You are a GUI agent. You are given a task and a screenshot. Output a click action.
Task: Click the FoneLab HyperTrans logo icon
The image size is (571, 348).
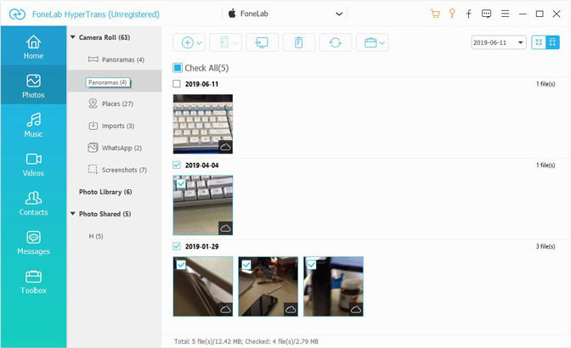pos(17,14)
